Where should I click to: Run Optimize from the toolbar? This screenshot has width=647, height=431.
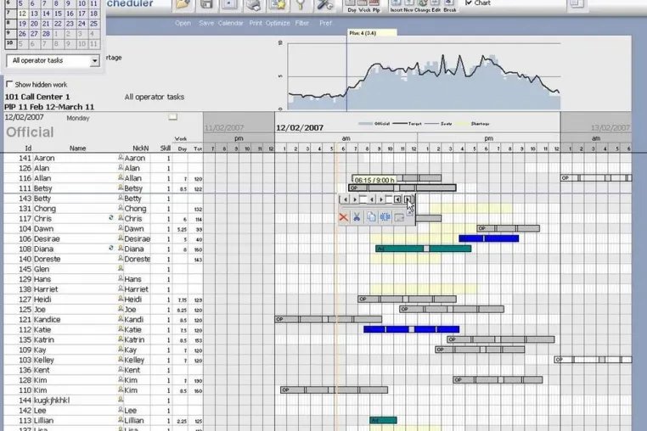tap(278, 5)
